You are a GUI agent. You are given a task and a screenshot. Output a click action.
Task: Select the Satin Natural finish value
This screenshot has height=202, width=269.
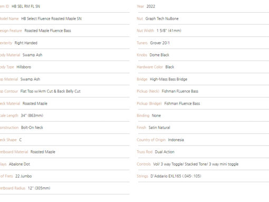159,127
